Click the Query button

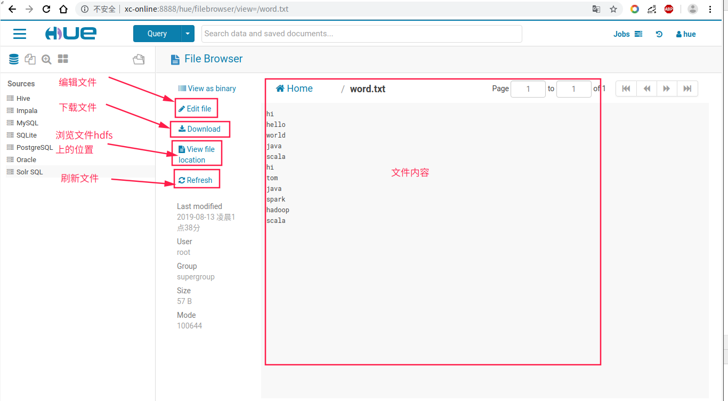click(157, 34)
